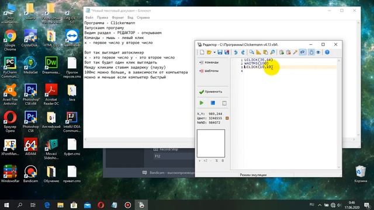Screen dimensions: 374x210
Task: Click the white pixel preview box
Action: pyautogui.click(x=211, y=143)
